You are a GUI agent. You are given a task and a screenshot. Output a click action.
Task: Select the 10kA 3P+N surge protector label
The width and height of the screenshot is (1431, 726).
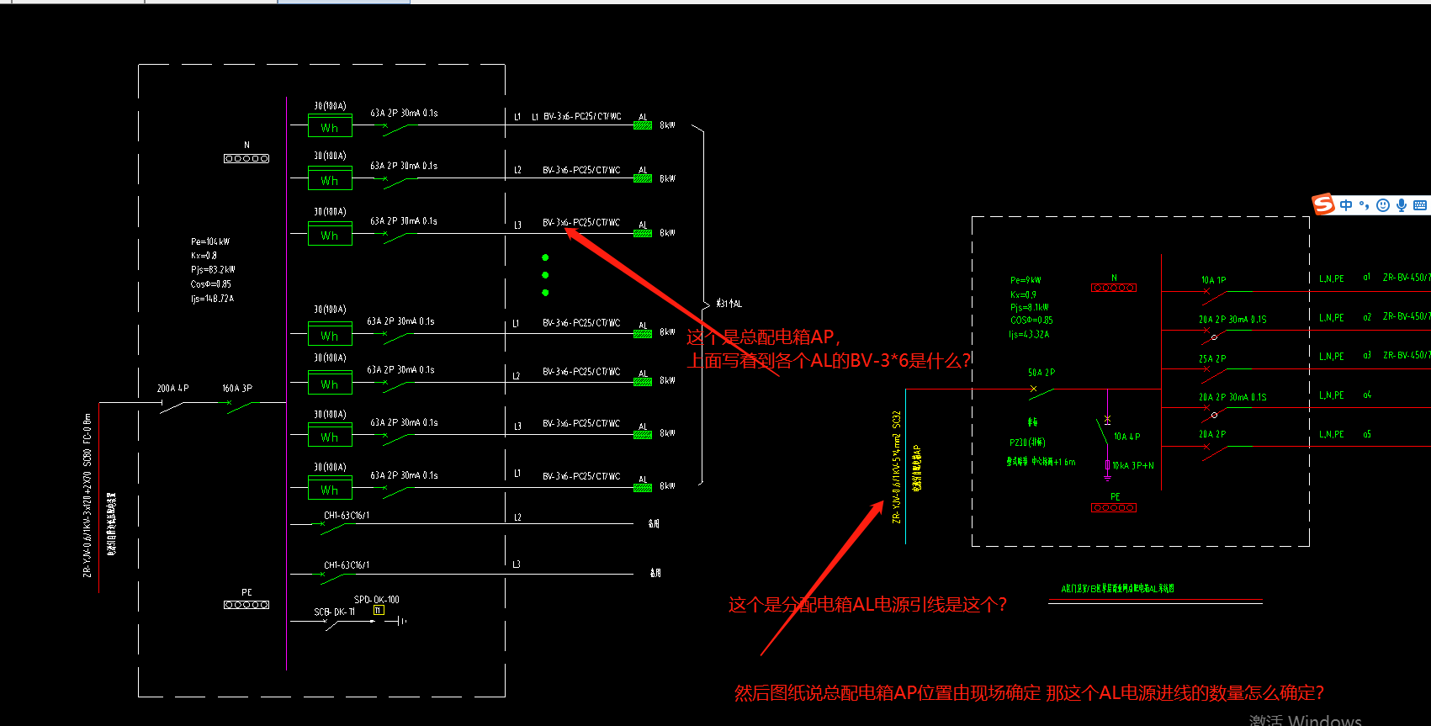1133,465
